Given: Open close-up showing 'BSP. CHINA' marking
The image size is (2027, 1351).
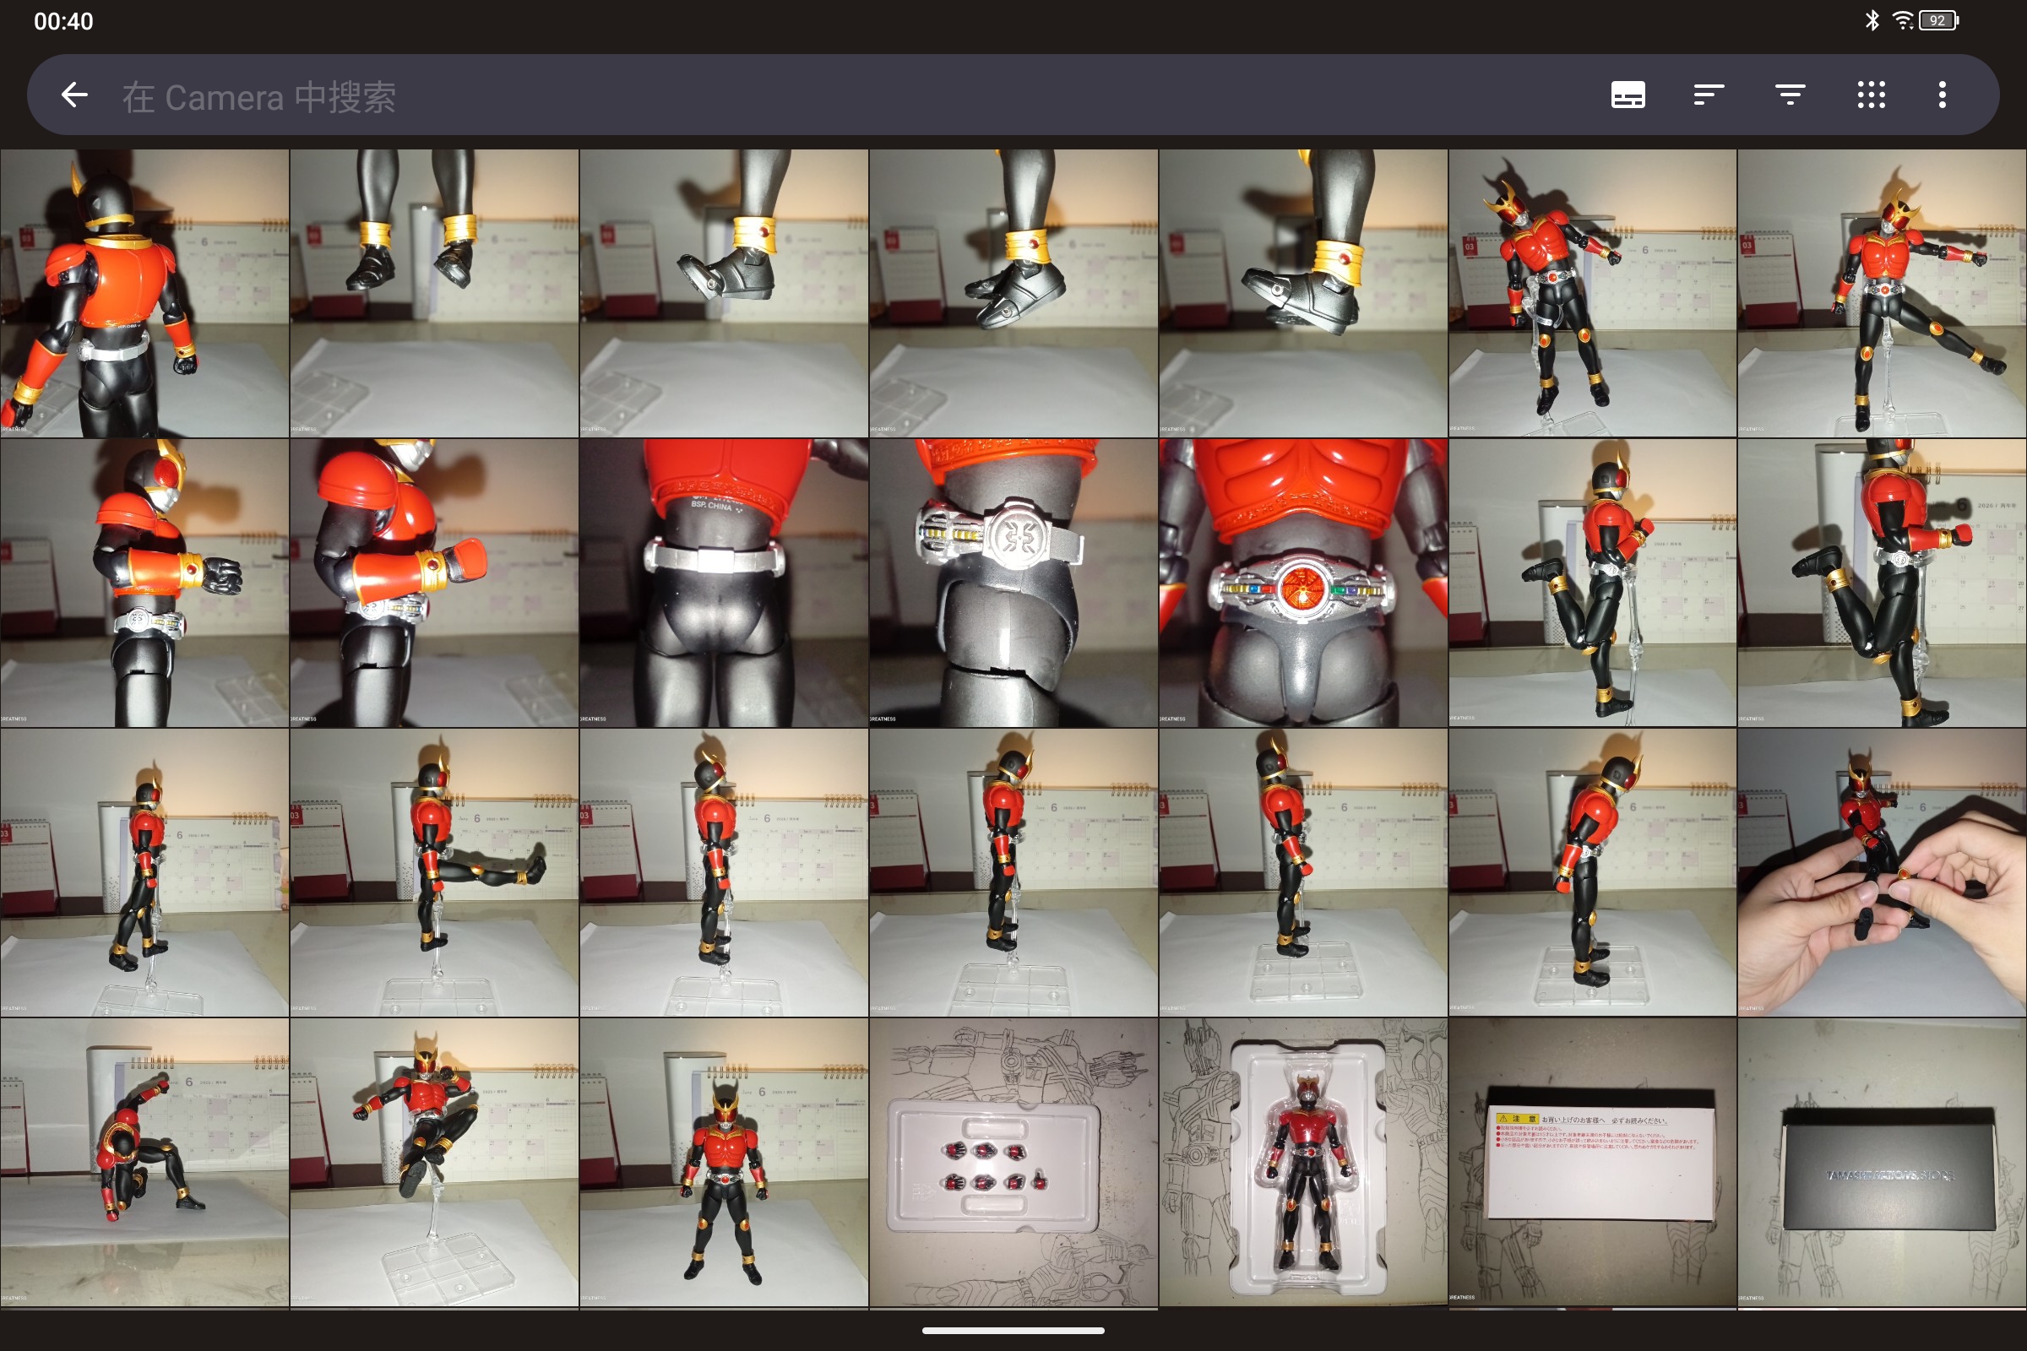Looking at the screenshot, I should [724, 583].
